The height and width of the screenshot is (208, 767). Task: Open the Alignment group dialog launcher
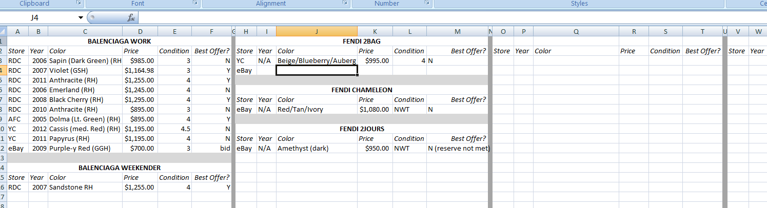tap(344, 3)
